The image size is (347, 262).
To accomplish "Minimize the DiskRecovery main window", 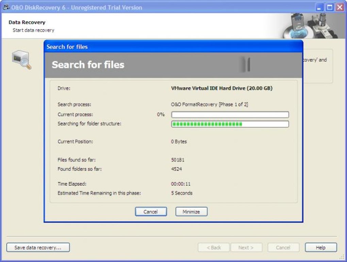I will tap(319, 7).
